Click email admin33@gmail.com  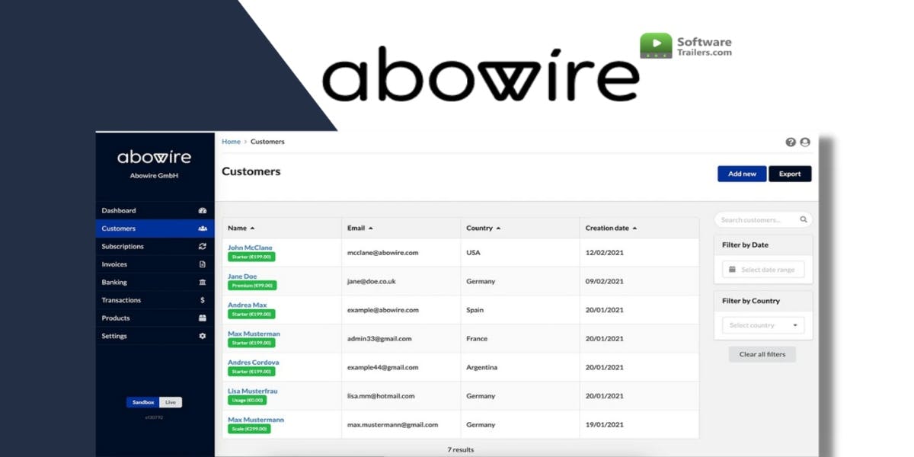(379, 339)
